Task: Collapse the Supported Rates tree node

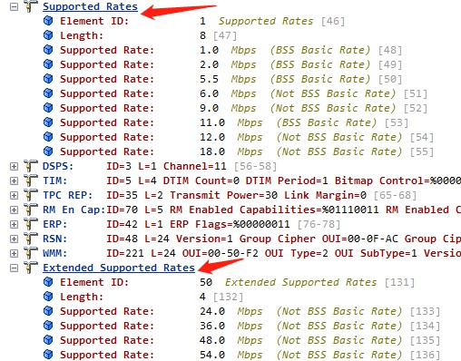Action: [14, 6]
